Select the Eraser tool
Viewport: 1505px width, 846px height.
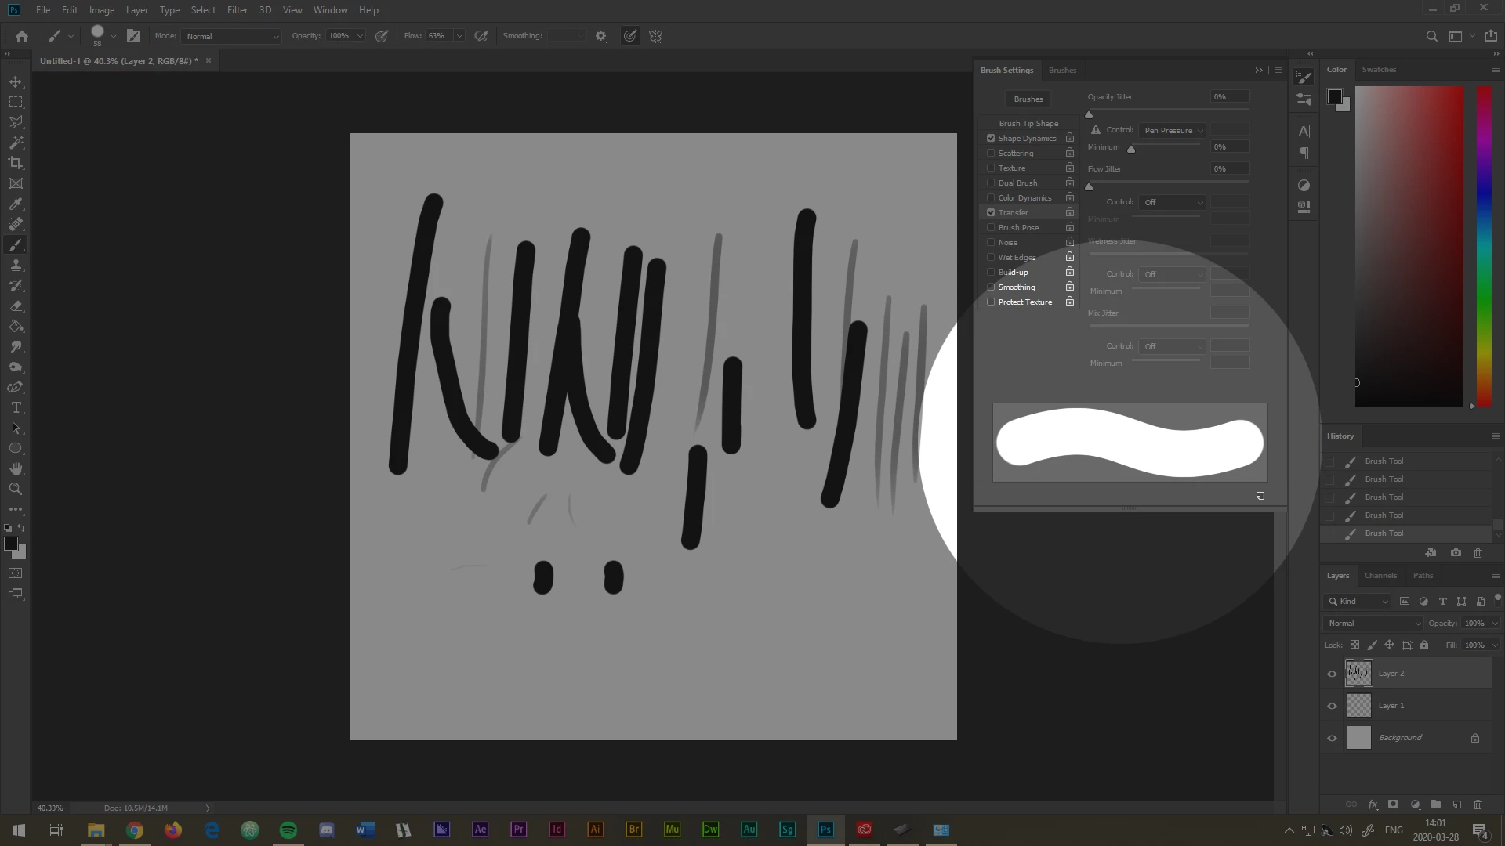click(16, 306)
